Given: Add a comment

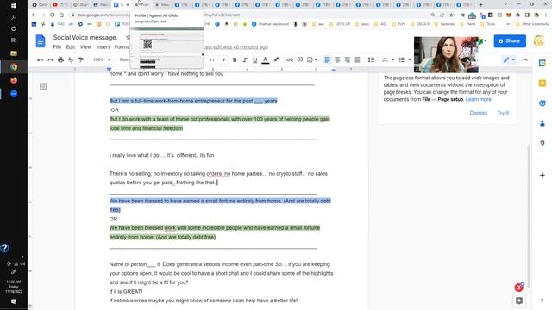Looking at the screenshot, I should [299, 59].
